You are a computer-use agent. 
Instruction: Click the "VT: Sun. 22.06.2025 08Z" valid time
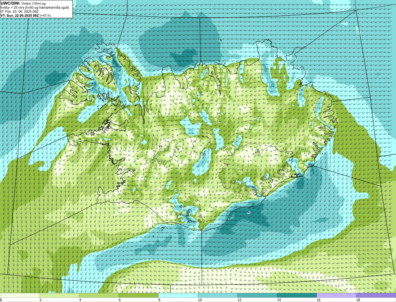pyautogui.click(x=20, y=15)
